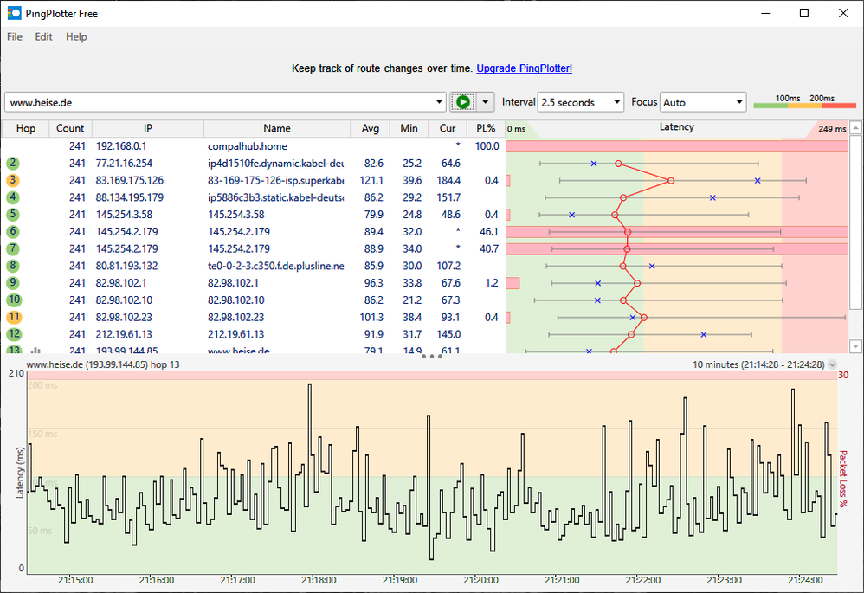Screen dimensions: 864x593
Task: Start tracing with the green play button
Action: pos(463,102)
